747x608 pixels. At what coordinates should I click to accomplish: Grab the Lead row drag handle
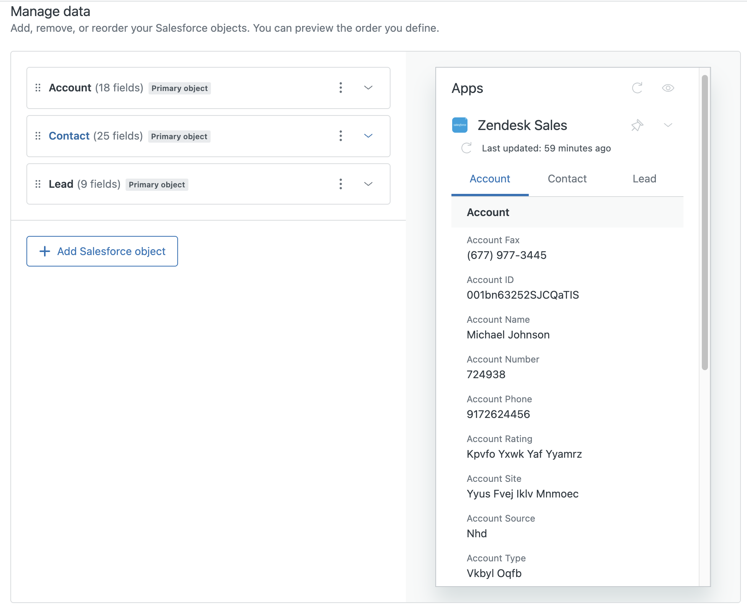38,184
